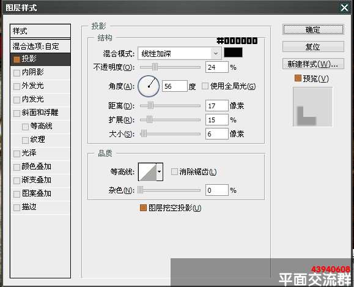The width and height of the screenshot is (354, 287).
Task: Enable 消除锯齿 anti-alias checkbox
Action: pyautogui.click(x=174, y=172)
